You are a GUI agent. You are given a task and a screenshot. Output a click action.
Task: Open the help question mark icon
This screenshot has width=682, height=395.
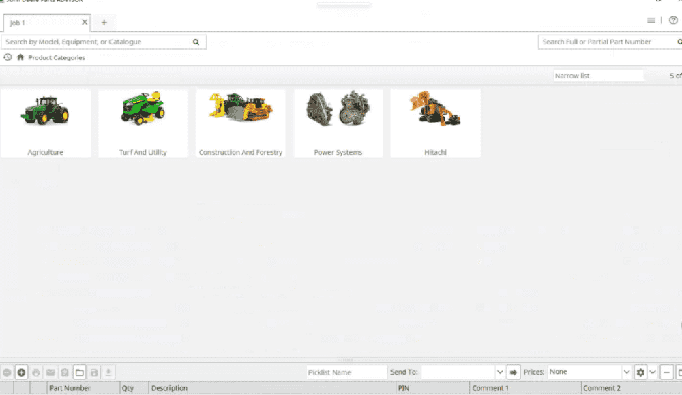[673, 20]
